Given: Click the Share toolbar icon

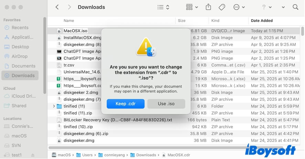Looking at the screenshot, I should [x=208, y=7].
